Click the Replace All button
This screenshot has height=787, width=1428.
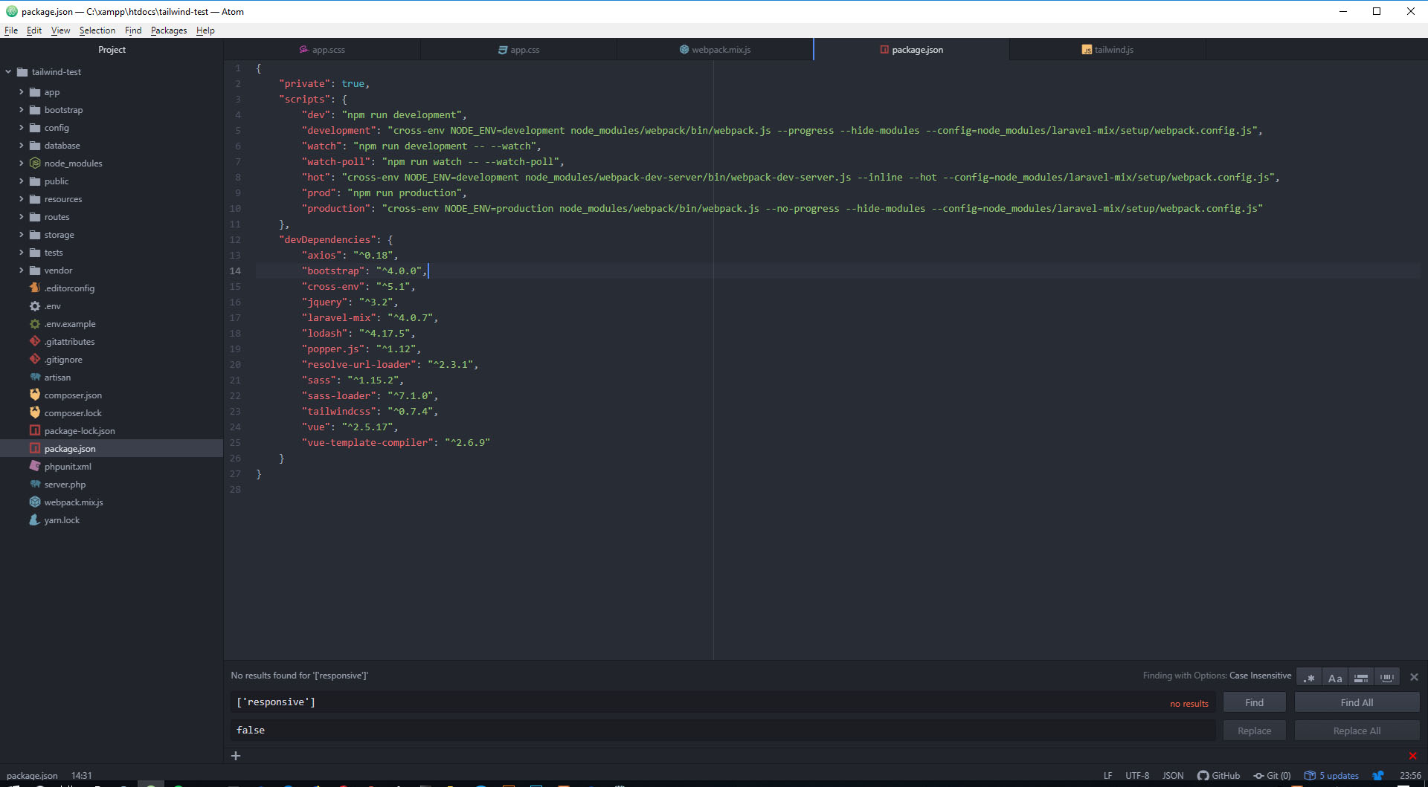click(x=1356, y=730)
